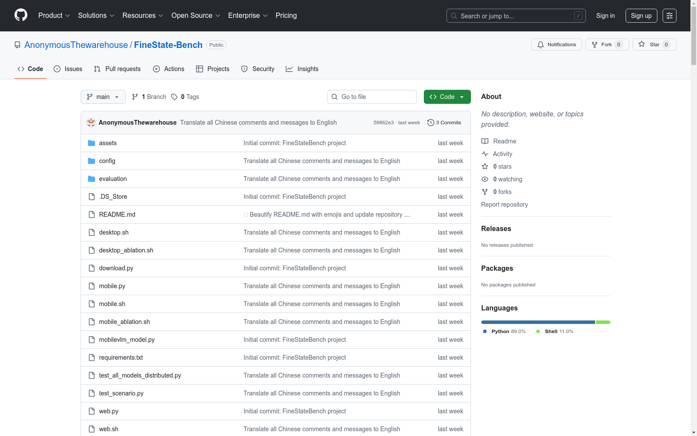
Task: Open test_all_models_distributed.py file
Action: pyautogui.click(x=140, y=375)
